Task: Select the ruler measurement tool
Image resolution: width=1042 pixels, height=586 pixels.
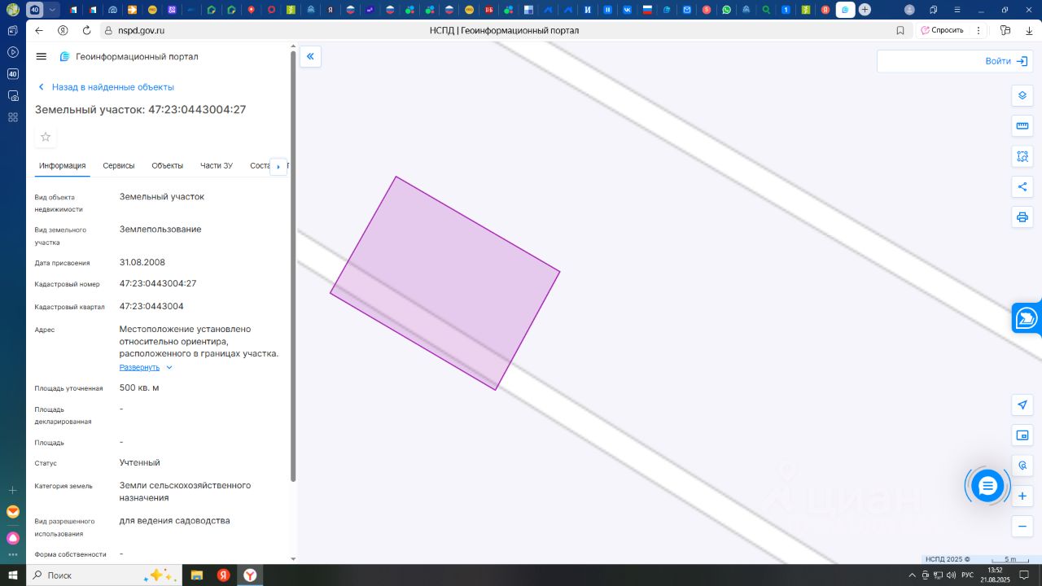Action: (1022, 126)
